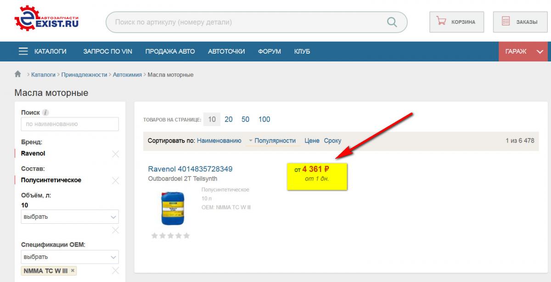The image size is (551, 282).
Task: Open the Спецификации OEM dropdown
Action: [70, 257]
